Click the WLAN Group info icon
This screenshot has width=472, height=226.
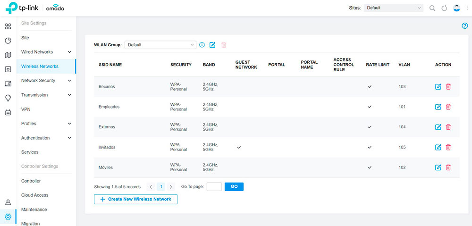(202, 45)
